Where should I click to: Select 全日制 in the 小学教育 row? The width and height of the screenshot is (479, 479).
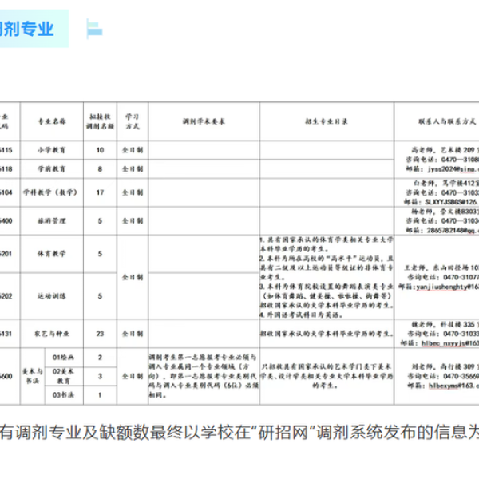[x=133, y=150]
